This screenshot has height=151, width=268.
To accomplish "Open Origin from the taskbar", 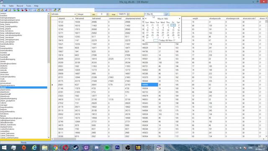I will tap(24, 148).
